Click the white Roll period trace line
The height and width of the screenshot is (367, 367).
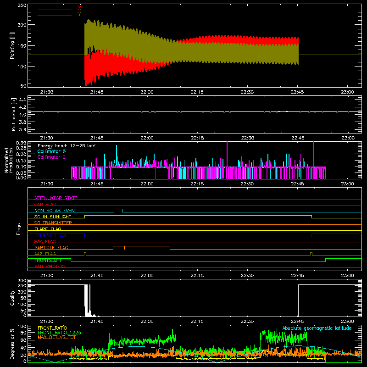tap(195, 112)
